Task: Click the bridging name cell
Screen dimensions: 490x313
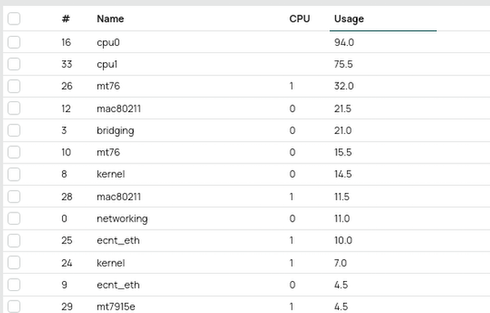Action: (115, 131)
